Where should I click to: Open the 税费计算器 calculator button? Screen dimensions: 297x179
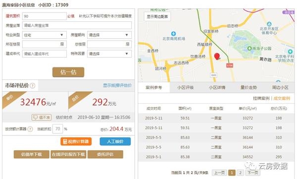click(x=76, y=142)
